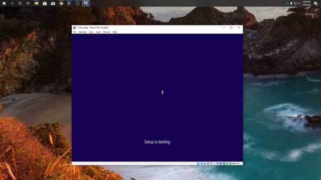321x180 pixels.
Task: Open File Explorer from the taskbar
Action: coord(37,3)
